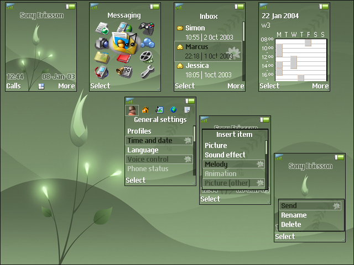354x265 pixels.
Task: Click the 22 Jan 2004 date heading
Action: [280, 16]
